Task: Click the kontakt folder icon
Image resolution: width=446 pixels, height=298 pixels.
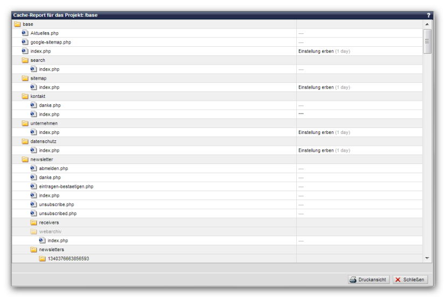Action: pyautogui.click(x=25, y=96)
